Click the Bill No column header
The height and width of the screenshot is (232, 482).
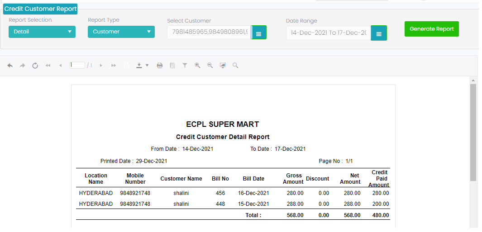pos(220,179)
